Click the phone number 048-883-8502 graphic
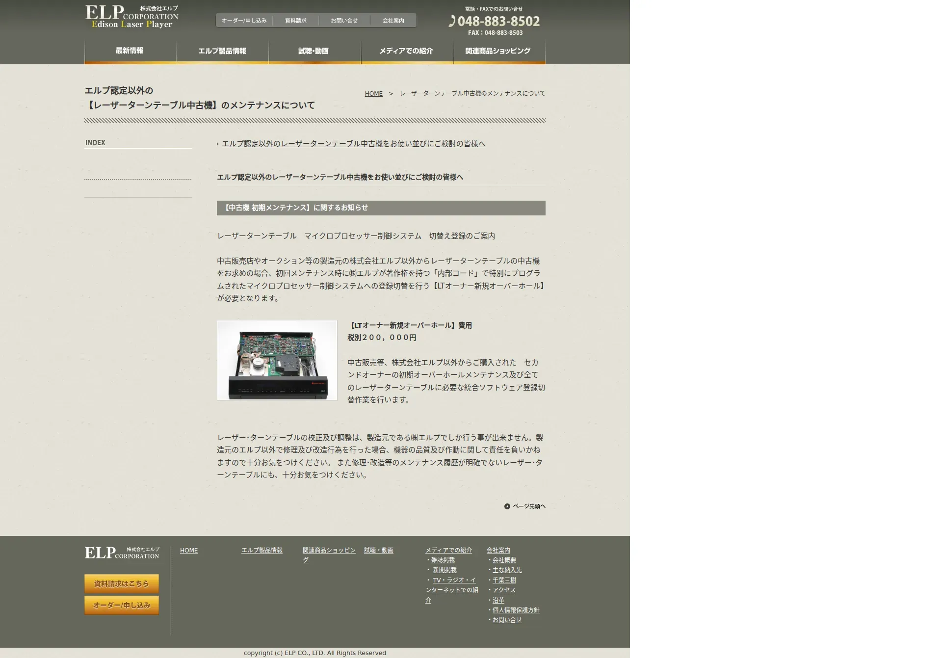This screenshot has height=658, width=942. coord(495,22)
